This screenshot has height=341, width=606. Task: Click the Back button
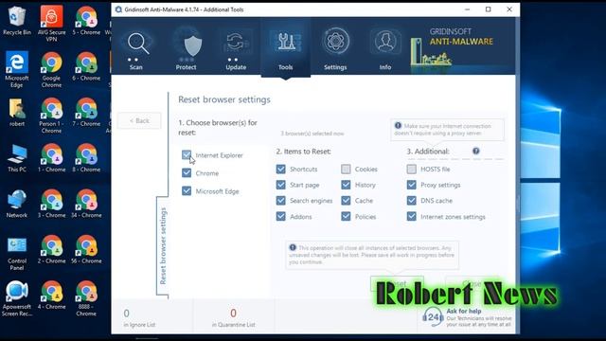coord(139,120)
